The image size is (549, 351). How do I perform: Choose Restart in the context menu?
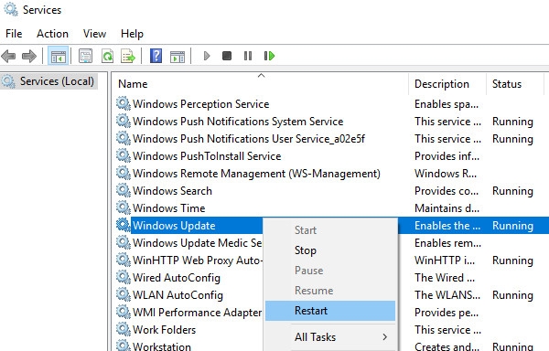click(330, 311)
